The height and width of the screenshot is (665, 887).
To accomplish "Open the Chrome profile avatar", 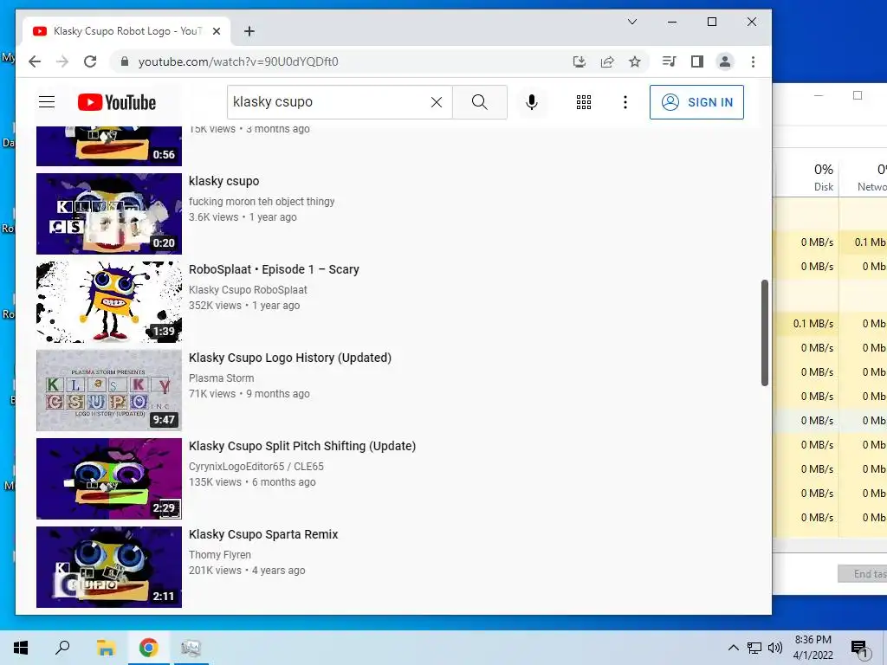I will [725, 61].
